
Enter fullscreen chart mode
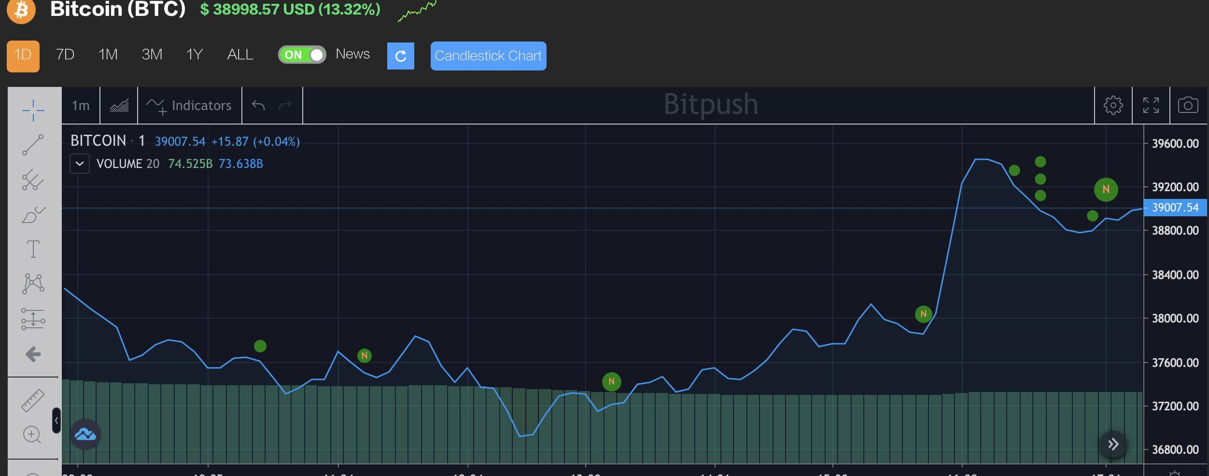point(1151,105)
